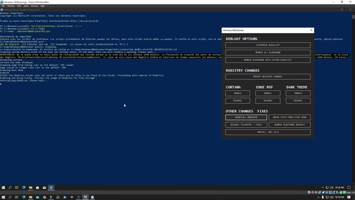Open the Help menu in VirtualBox

(x=42, y=6)
